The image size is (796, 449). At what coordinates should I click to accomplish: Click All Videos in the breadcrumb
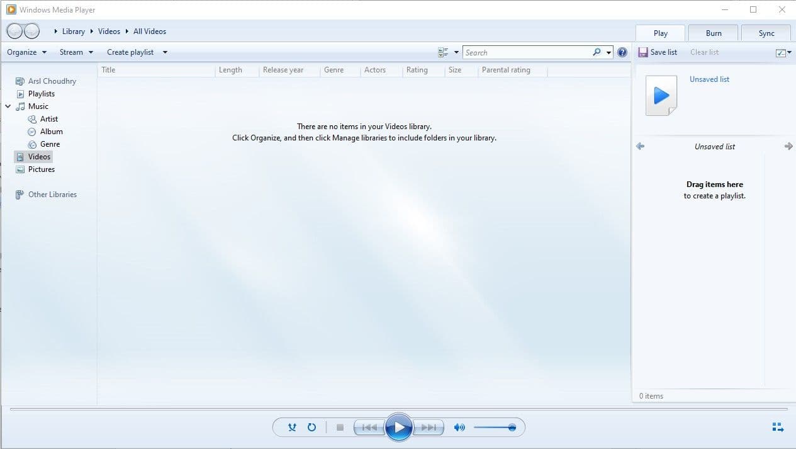coord(150,31)
